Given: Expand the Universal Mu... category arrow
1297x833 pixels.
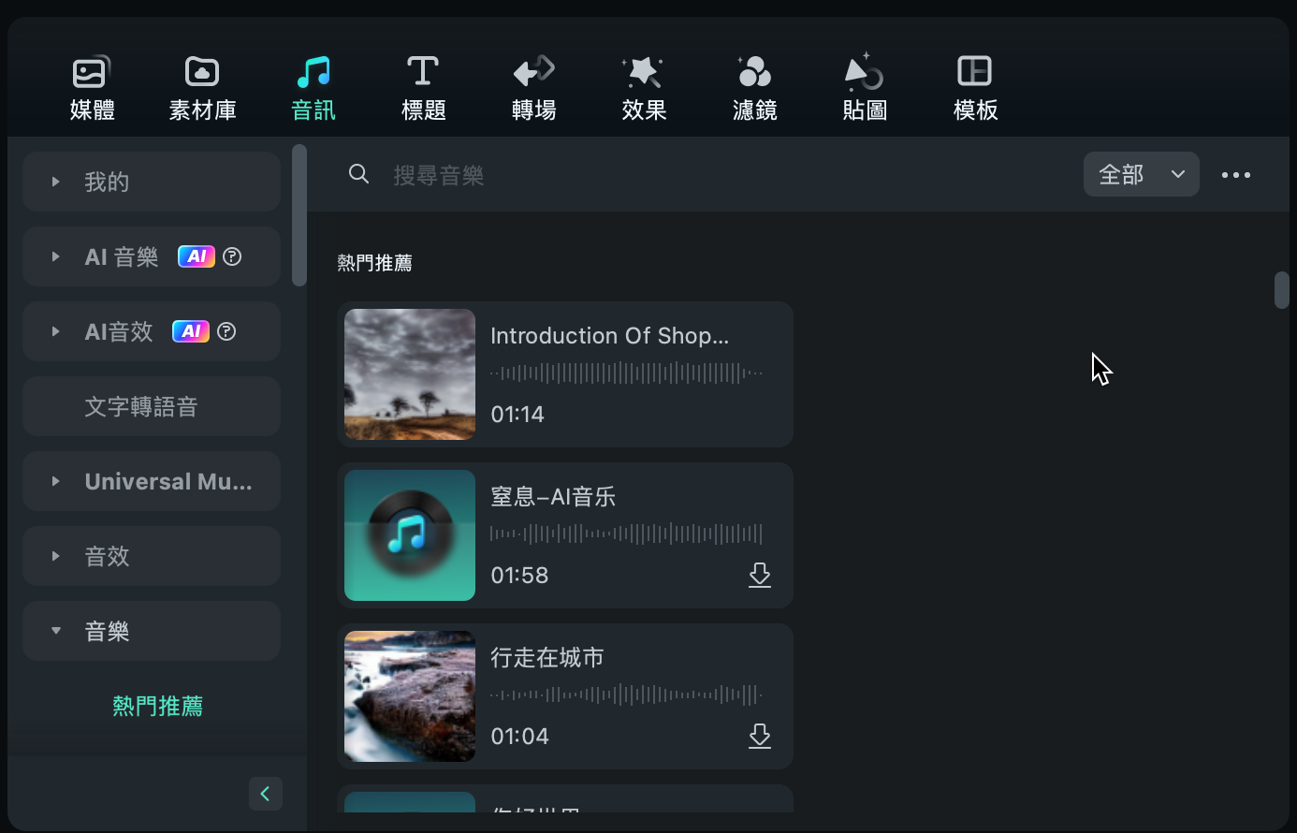Looking at the screenshot, I should tap(56, 481).
